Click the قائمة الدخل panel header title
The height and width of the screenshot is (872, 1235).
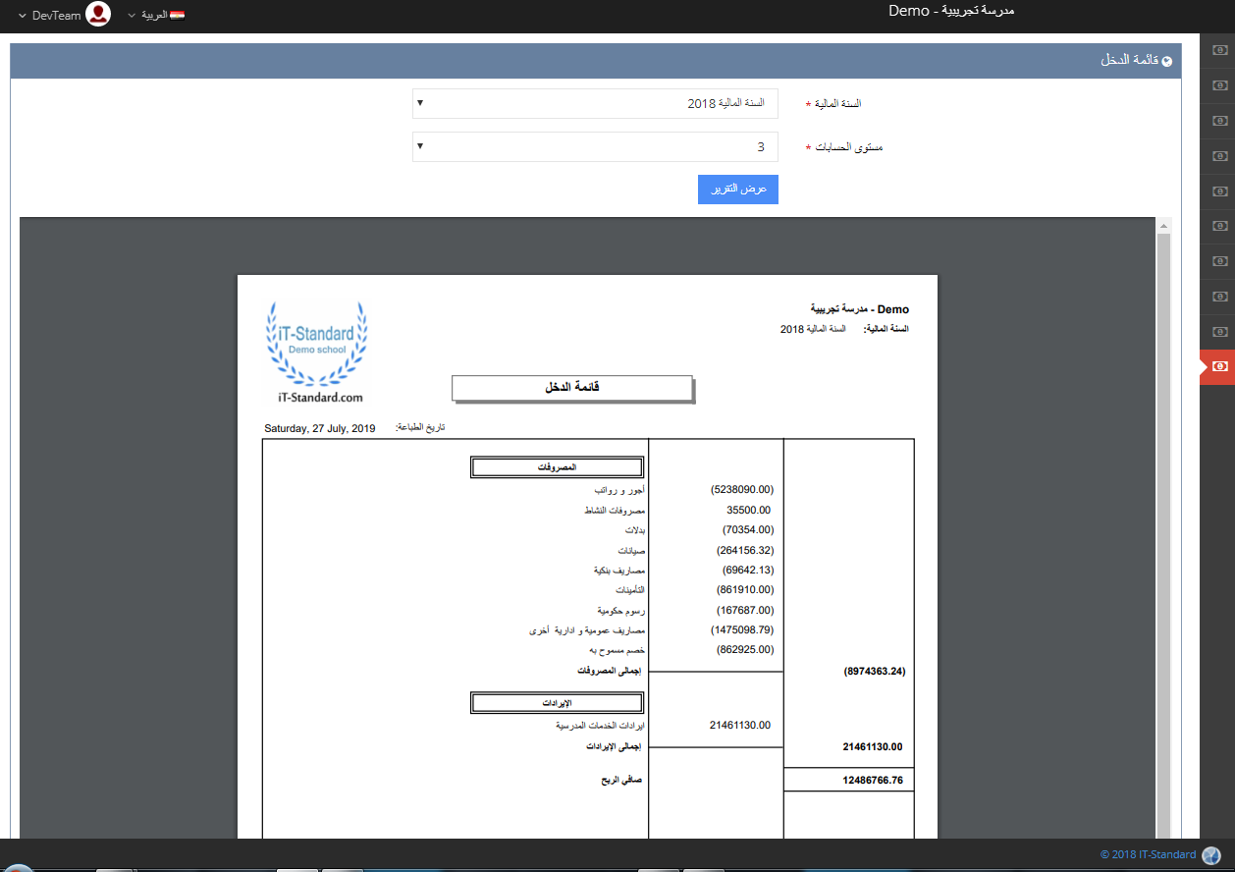pos(1129,61)
